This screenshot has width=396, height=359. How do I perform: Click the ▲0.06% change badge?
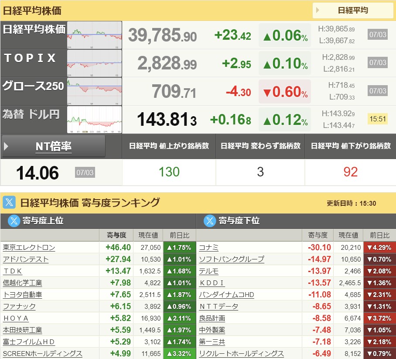285,35
